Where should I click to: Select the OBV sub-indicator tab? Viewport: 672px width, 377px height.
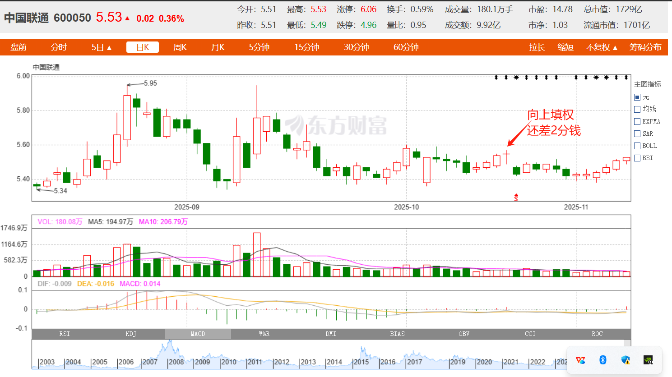point(464,334)
